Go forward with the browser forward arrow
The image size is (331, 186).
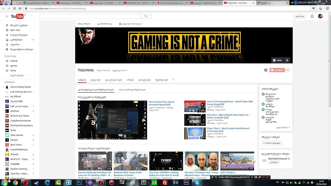[x=9, y=9]
